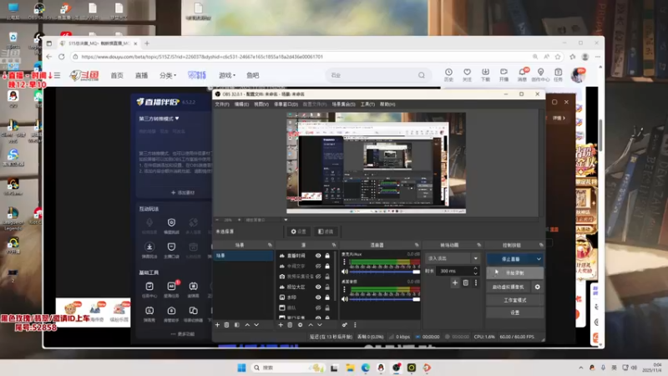668x376 pixels.
Task: Refresh the browser page
Action: click(x=61, y=57)
